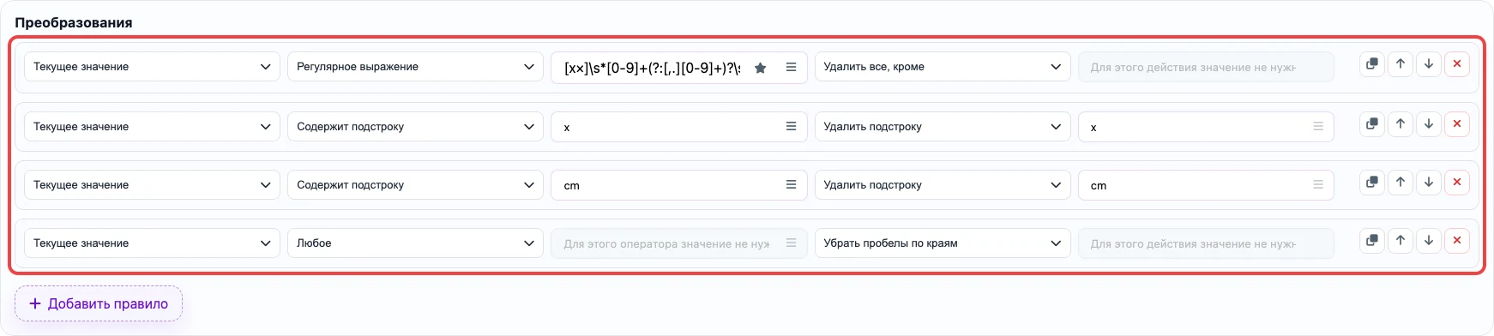This screenshot has width=1494, height=336.
Task: Duplicate the rule removing substring x
Action: (1372, 124)
